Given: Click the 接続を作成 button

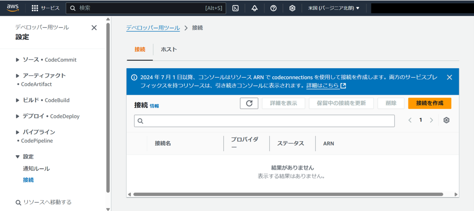Looking at the screenshot, I should (430, 103).
